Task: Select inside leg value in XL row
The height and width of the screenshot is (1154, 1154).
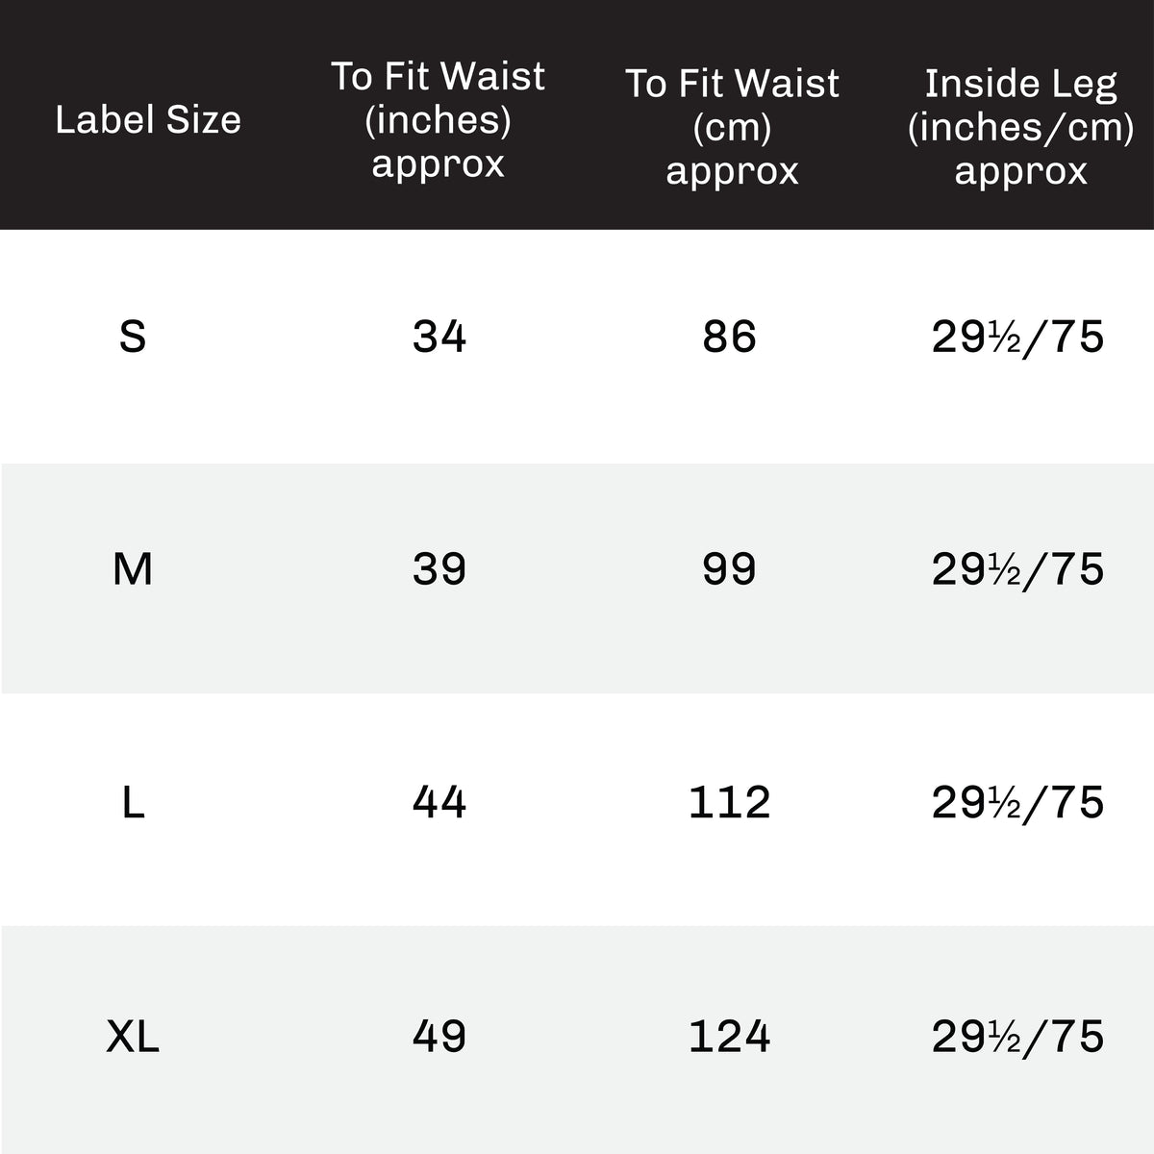Action: pyautogui.click(x=1017, y=1038)
